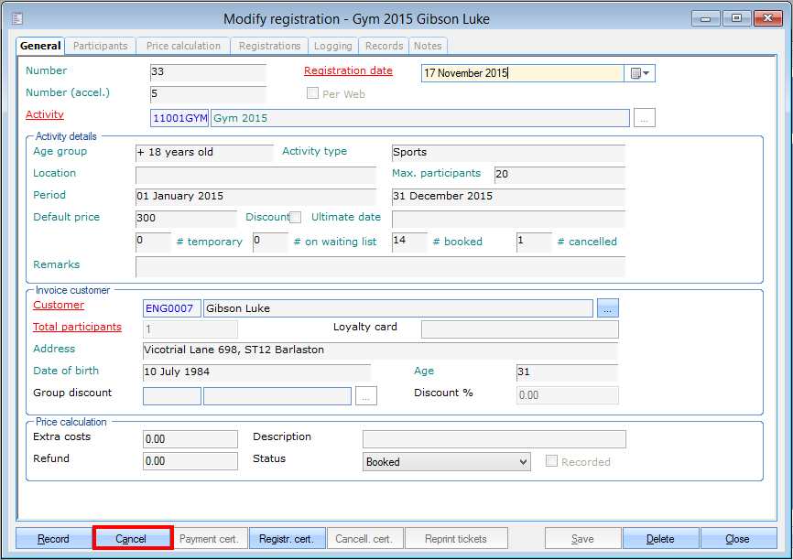Toggle the Per Web checkbox

pos(312,93)
